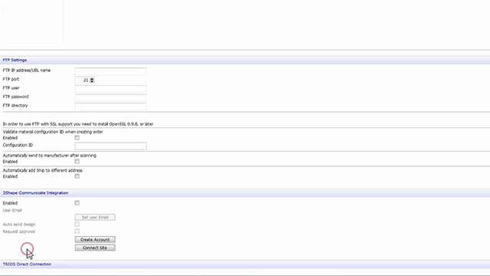
Task: Decrease the FTP port stepper value
Action: pyautogui.click(x=92, y=81)
